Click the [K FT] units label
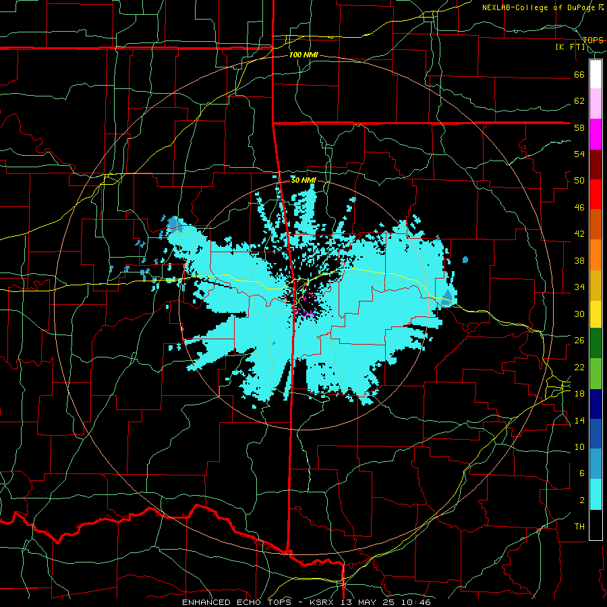This screenshot has height=607, width=607. pyautogui.click(x=571, y=47)
